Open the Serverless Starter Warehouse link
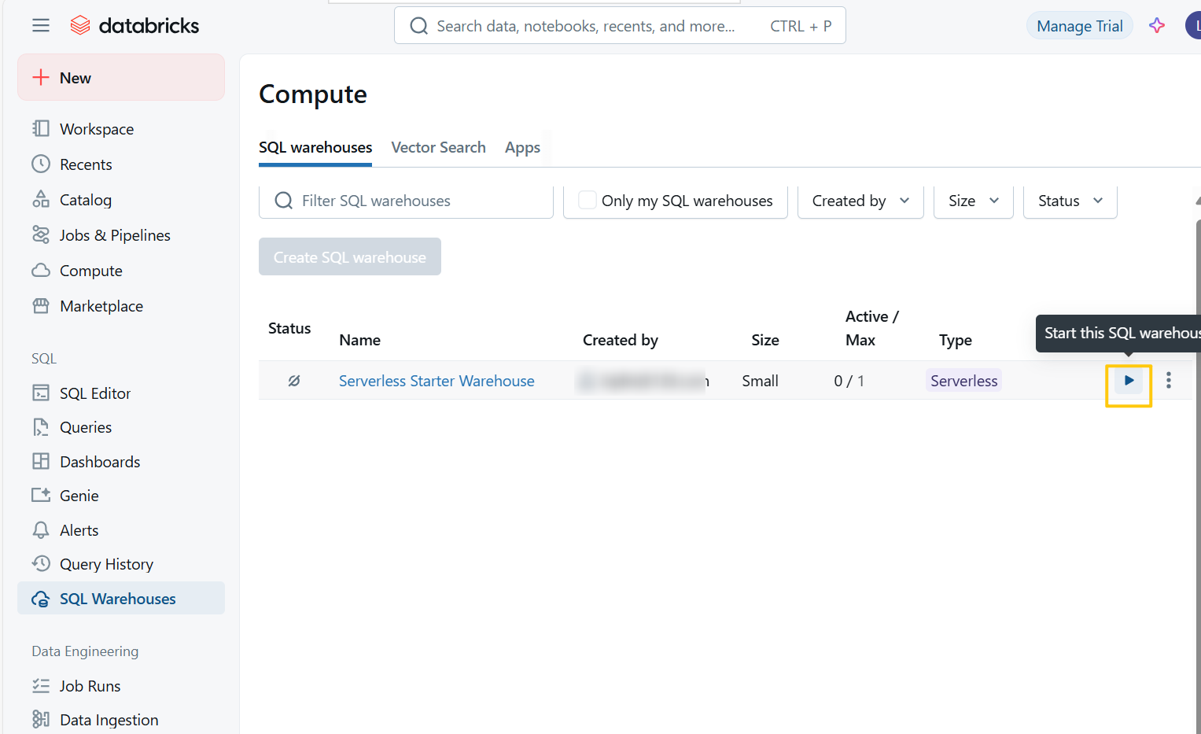Image resolution: width=1201 pixels, height=734 pixels. 437,381
